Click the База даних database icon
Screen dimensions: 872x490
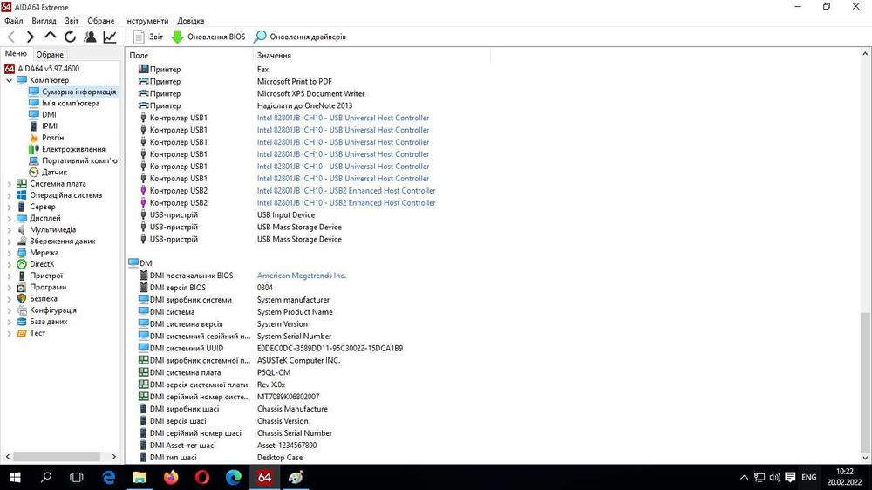click(22, 322)
